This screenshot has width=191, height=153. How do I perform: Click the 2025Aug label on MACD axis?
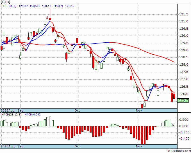click(8, 146)
